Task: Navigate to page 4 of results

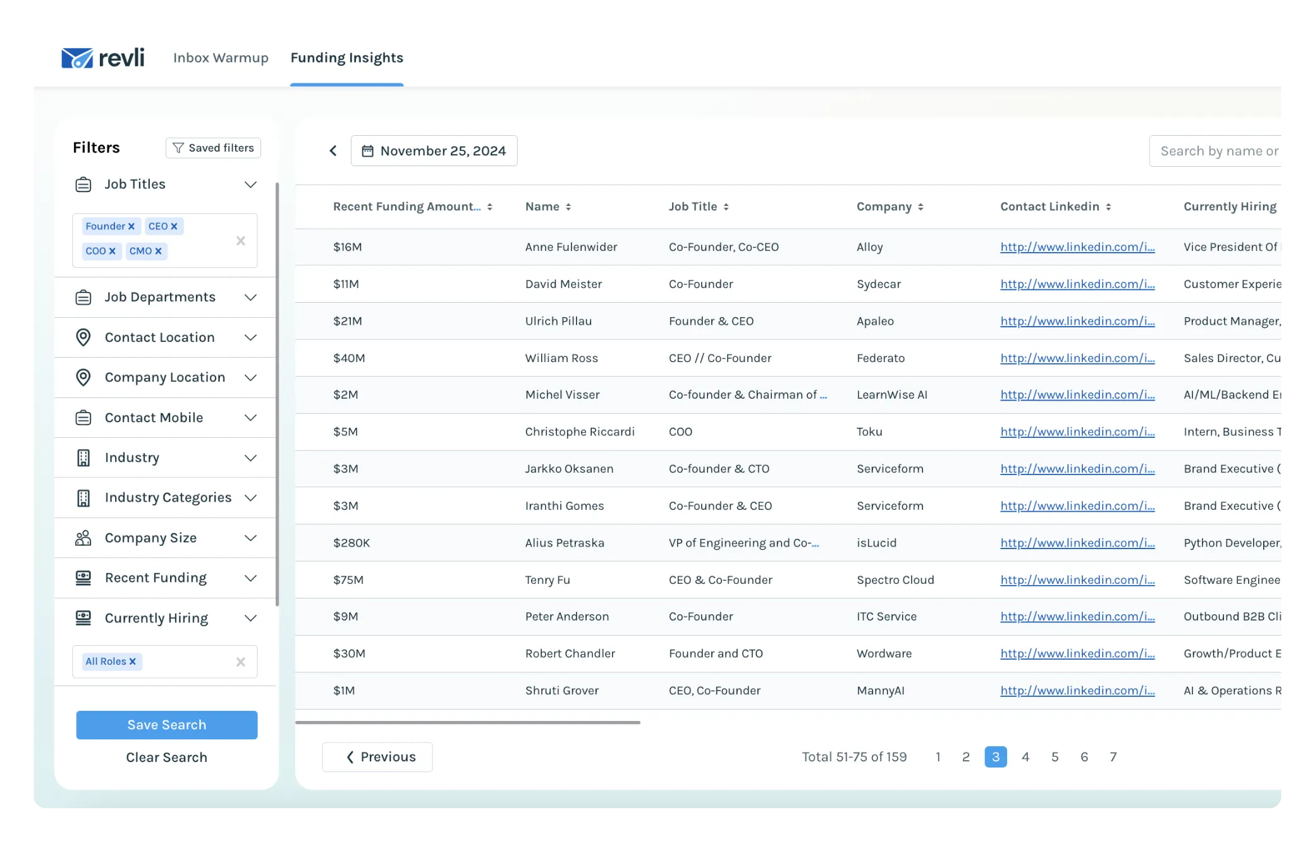Action: pos(1025,757)
